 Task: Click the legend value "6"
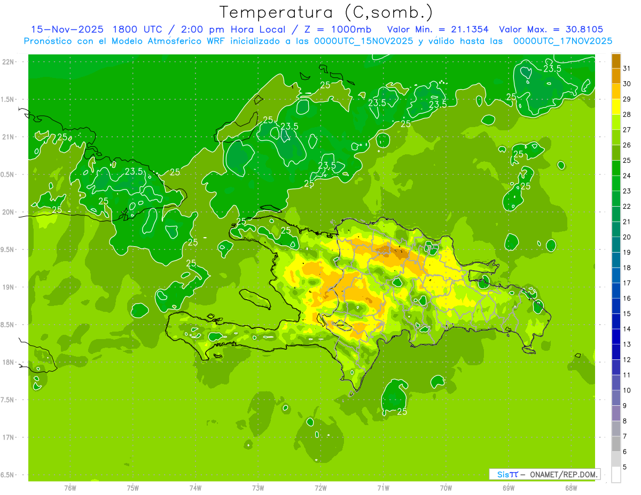(x=625, y=452)
